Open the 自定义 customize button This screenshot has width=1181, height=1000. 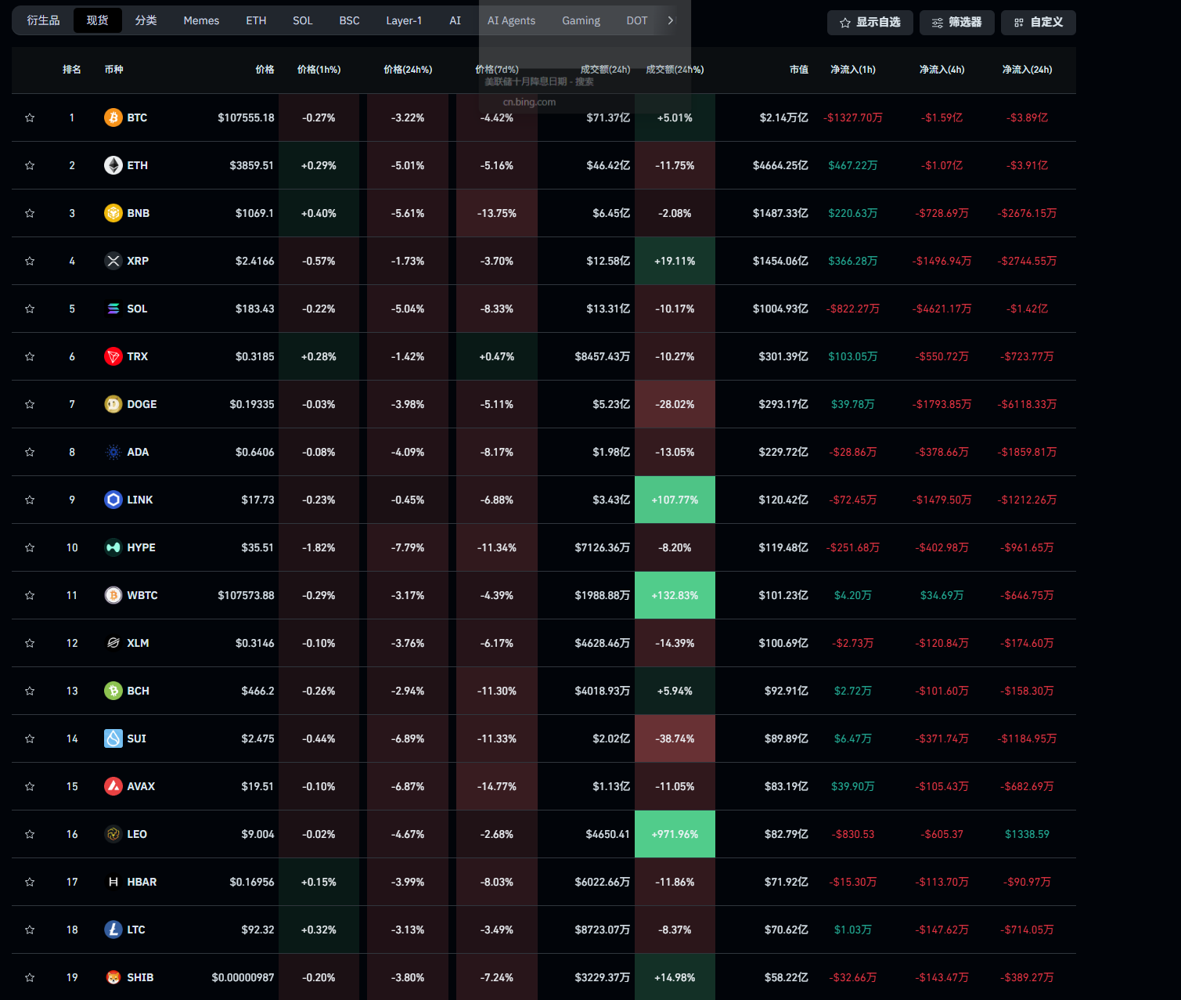click(x=1039, y=23)
